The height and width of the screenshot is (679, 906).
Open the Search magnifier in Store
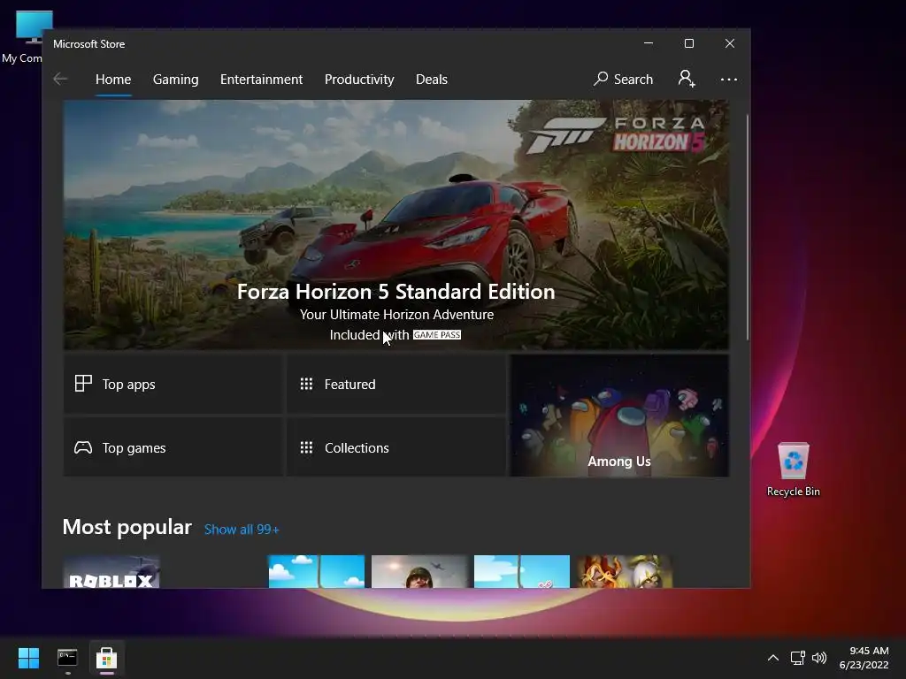623,79
